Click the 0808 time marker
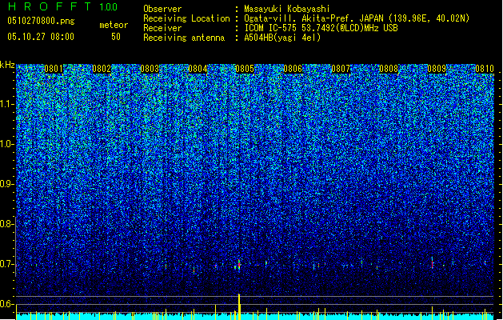This screenshot has width=503, height=320. point(389,69)
